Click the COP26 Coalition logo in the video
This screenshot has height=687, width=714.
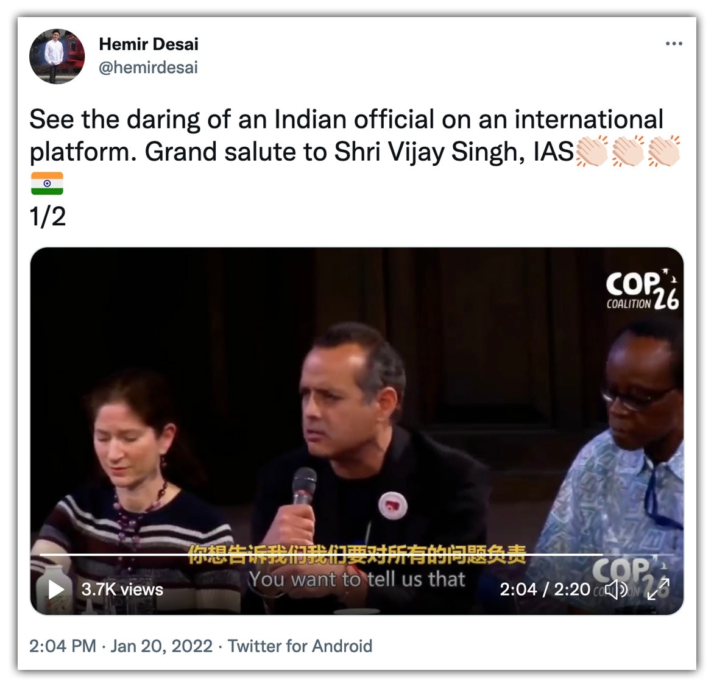click(x=643, y=289)
